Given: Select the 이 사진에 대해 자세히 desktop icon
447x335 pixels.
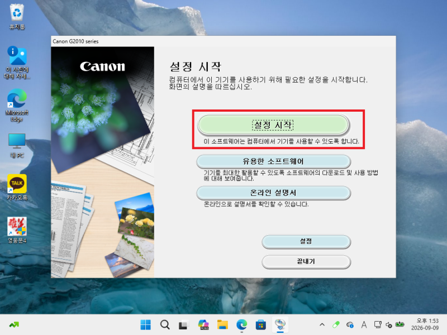Looking at the screenshot, I should pos(17,63).
